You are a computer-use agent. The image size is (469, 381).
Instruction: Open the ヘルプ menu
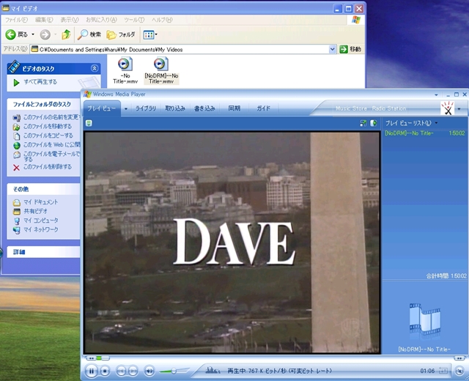[162, 20]
